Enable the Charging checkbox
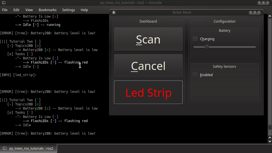This screenshot has height=153, width=272. (195, 39)
